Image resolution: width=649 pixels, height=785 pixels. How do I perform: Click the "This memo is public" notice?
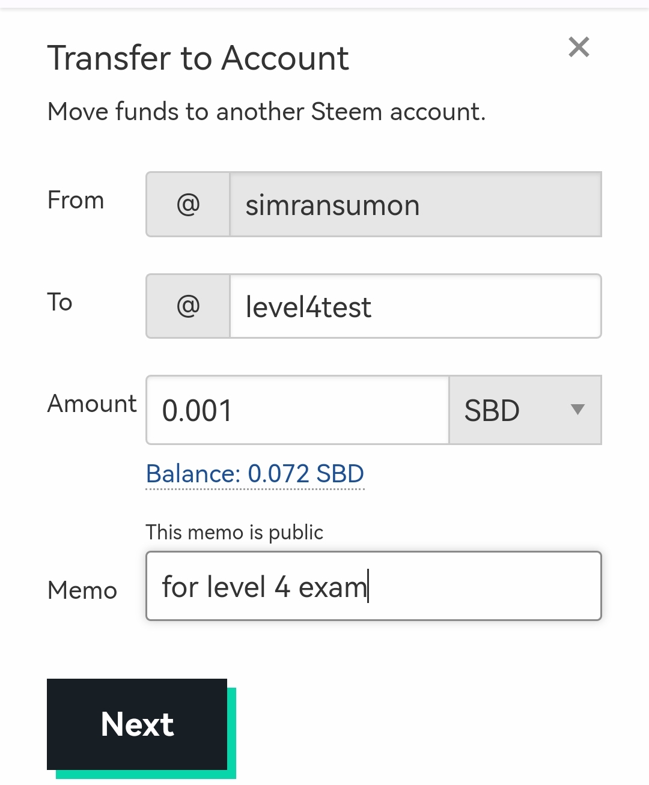234,532
